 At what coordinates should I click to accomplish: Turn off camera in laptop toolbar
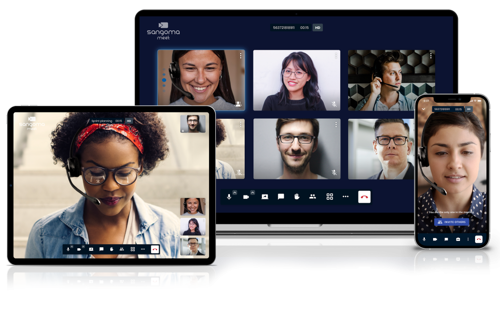coord(246,196)
